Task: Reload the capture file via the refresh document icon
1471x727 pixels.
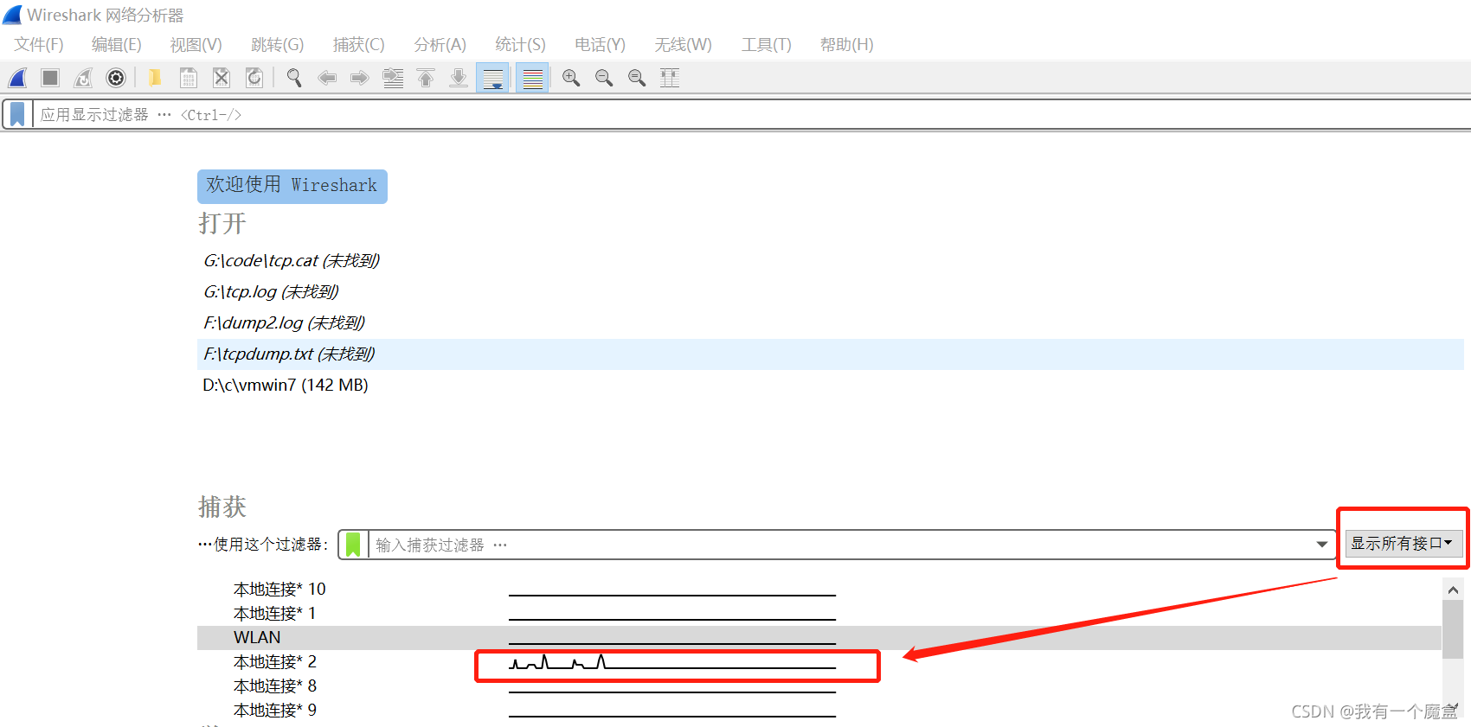Action: point(254,78)
